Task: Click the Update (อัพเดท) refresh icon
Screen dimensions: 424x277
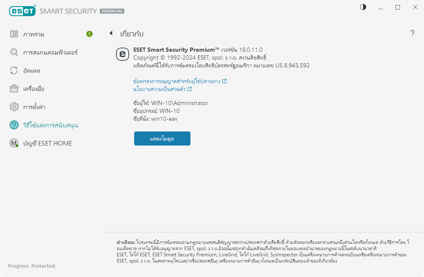Action: pos(14,71)
